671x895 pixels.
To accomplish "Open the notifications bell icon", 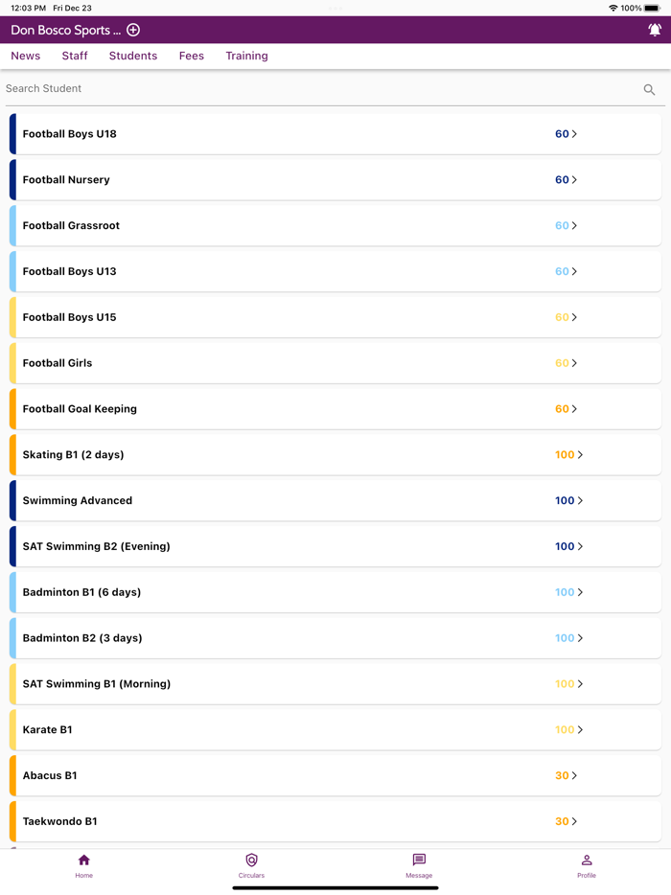I will [x=655, y=30].
